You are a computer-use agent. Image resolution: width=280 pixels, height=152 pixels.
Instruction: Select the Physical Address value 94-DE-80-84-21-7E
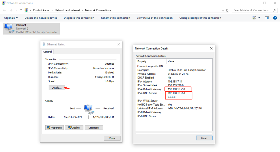click(178, 74)
